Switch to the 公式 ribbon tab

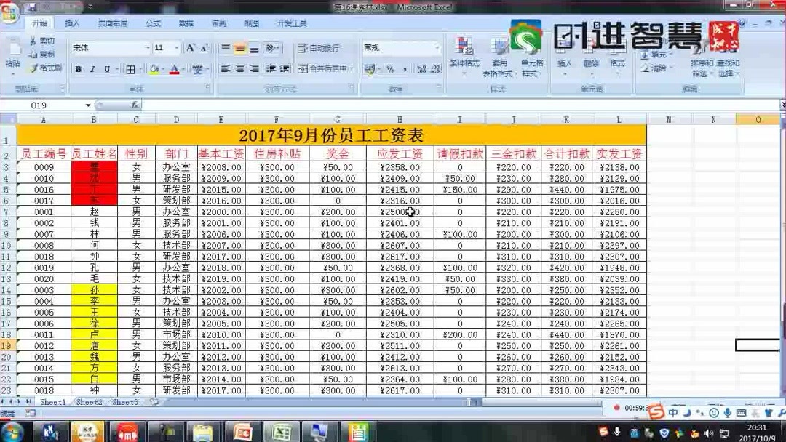pos(152,23)
